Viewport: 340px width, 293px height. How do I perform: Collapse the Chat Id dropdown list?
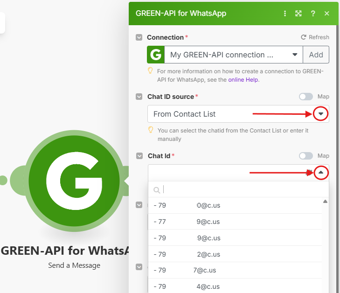[321, 173]
